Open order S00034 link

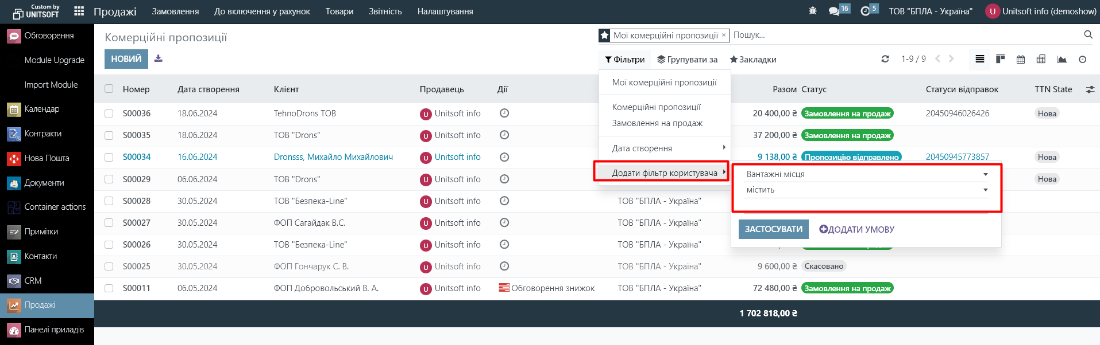[137, 157]
